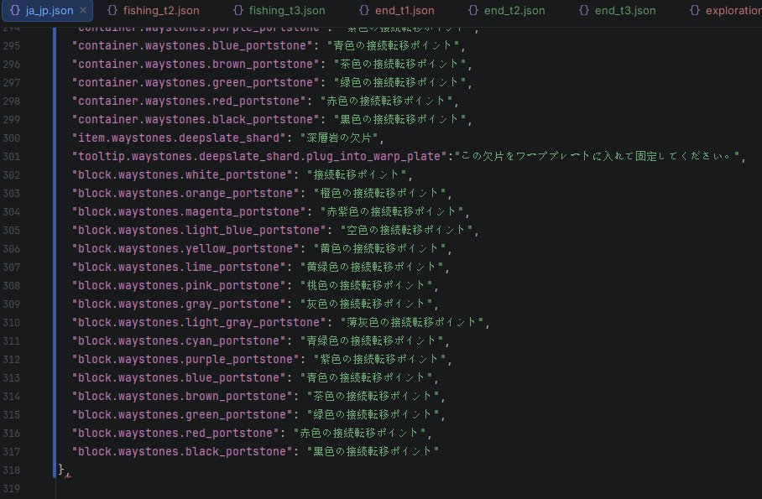
Task: Click key block.waystones.pink_portstone
Action: click(x=179, y=286)
